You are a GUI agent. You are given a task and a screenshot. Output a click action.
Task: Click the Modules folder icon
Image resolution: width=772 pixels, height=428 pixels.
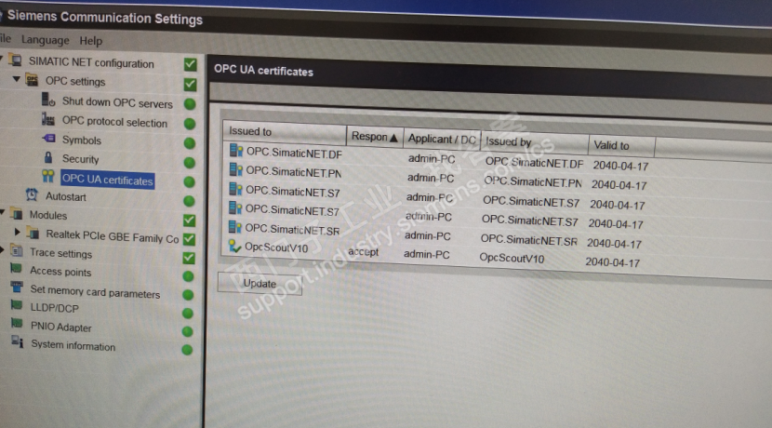18,214
